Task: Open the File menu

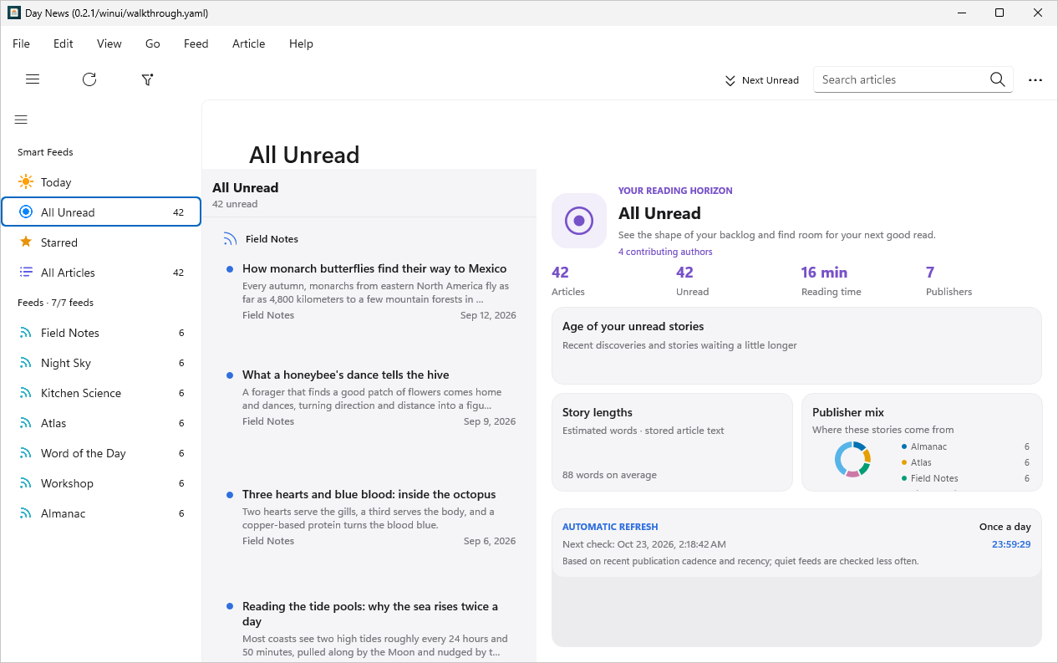Action: point(21,43)
